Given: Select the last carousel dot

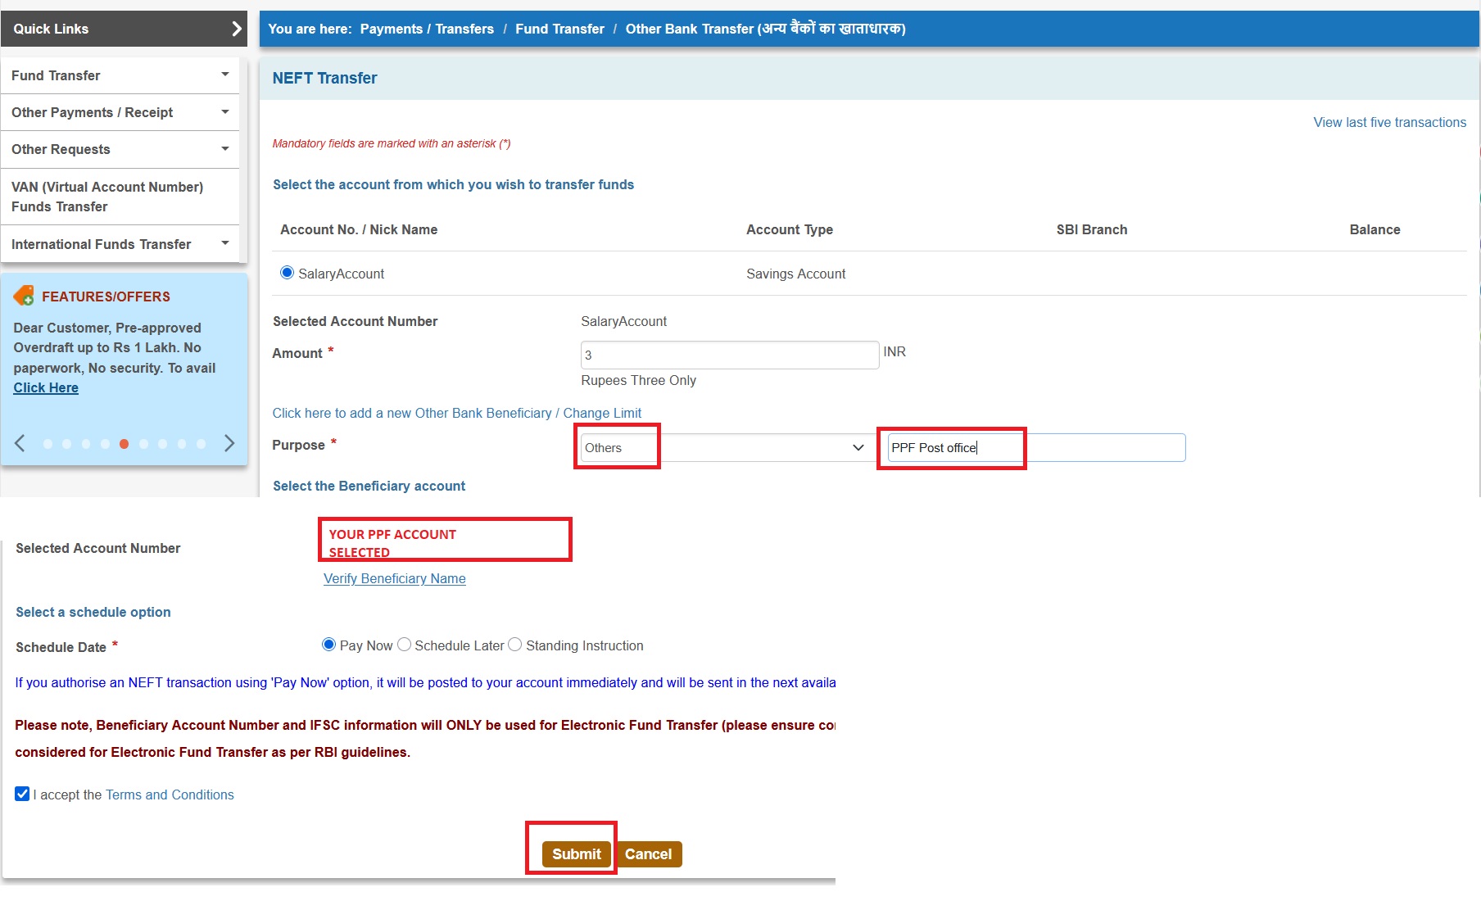Looking at the screenshot, I should (x=201, y=444).
